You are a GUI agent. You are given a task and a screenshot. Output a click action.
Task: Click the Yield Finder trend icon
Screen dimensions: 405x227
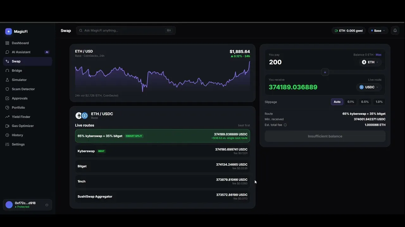(7, 117)
